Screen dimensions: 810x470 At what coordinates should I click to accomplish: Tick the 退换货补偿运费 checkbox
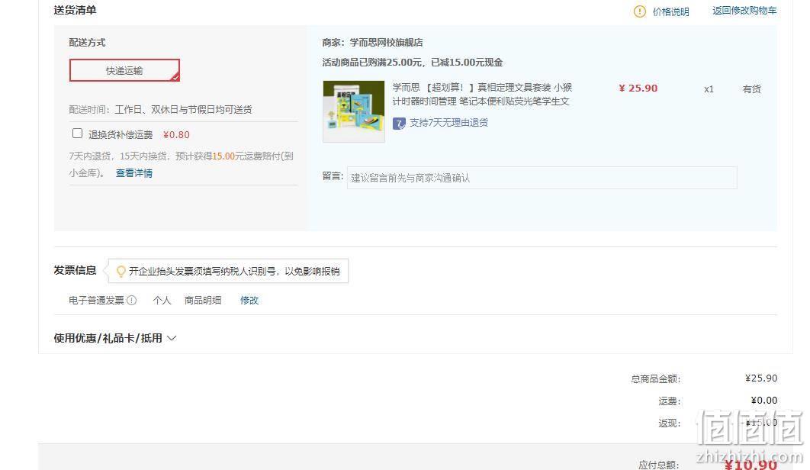(x=78, y=134)
